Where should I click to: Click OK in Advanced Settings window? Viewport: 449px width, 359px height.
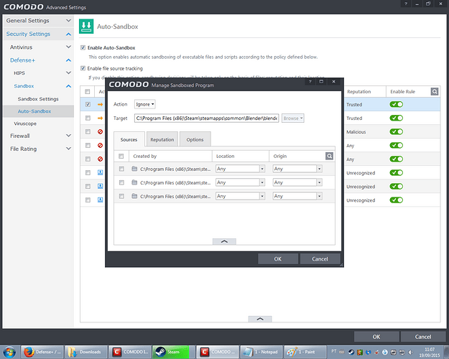pyautogui.click(x=376, y=337)
